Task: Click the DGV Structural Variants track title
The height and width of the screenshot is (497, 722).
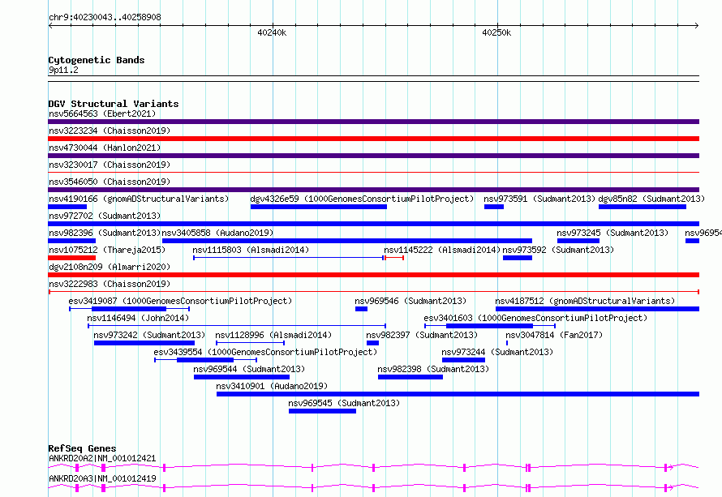Action: [x=114, y=104]
